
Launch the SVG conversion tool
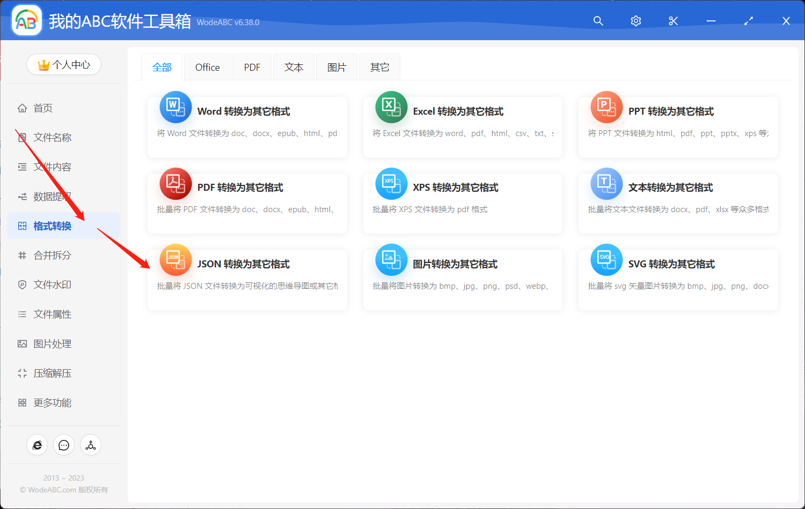[677, 279]
